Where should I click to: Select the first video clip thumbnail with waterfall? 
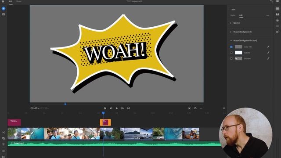(x=14, y=133)
